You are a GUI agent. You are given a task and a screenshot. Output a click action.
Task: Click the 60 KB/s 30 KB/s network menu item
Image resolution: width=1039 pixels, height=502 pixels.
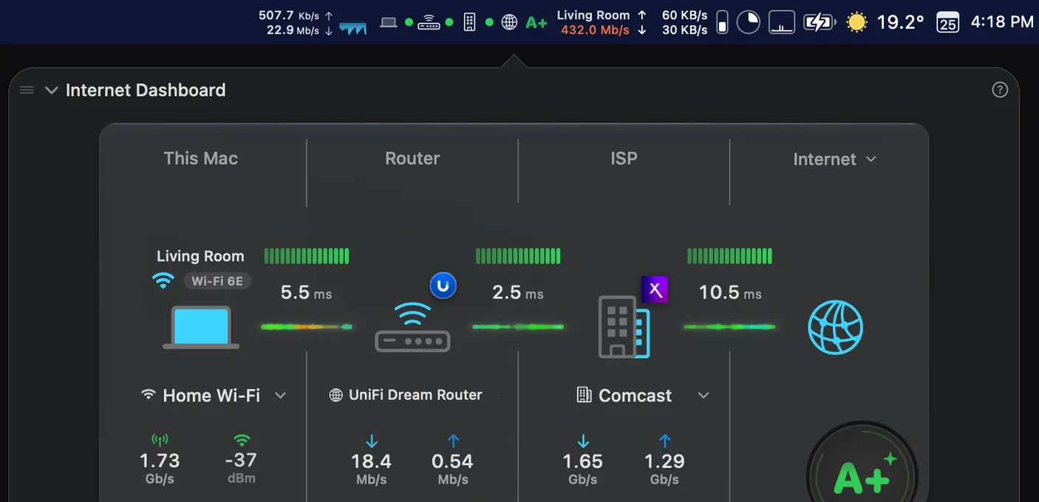click(684, 22)
